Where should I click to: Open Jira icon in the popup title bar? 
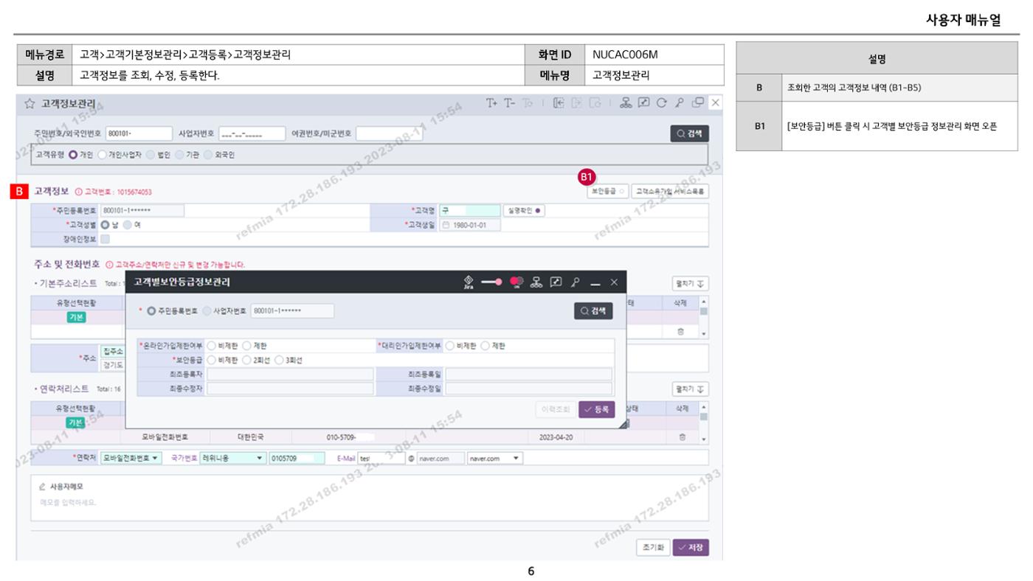[x=469, y=282]
